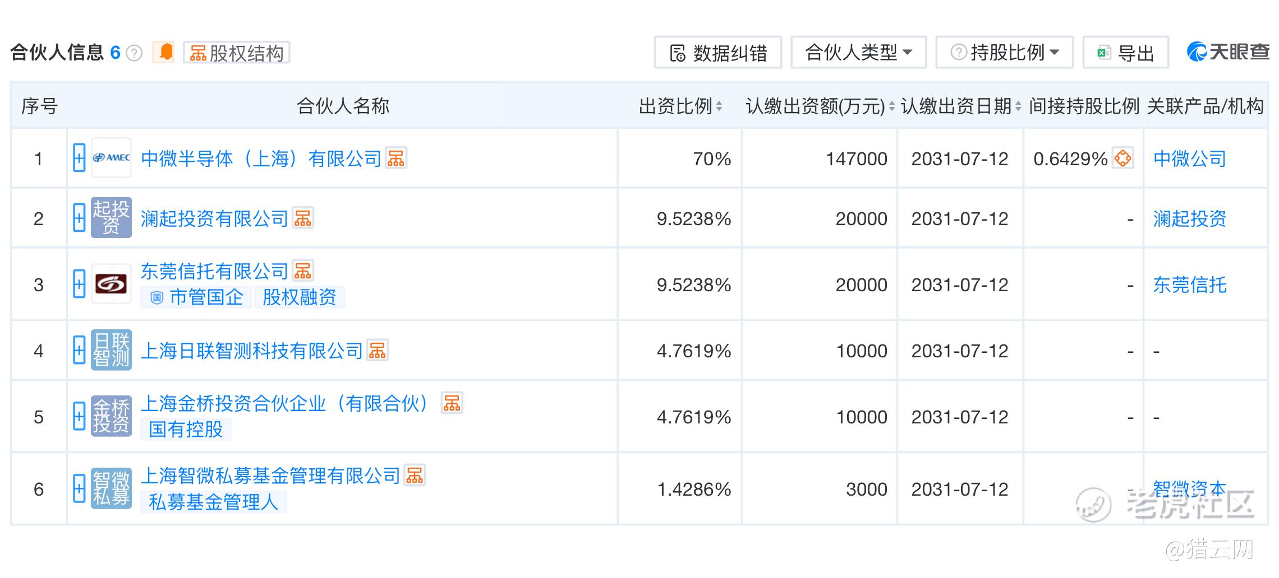Click the 起投资 logo tile
The image size is (1279, 578).
tap(111, 218)
